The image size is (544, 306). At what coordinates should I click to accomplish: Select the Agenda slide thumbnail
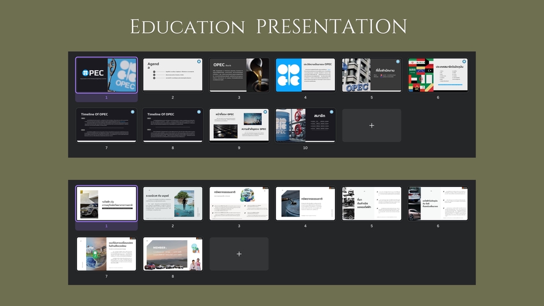pyautogui.click(x=173, y=75)
